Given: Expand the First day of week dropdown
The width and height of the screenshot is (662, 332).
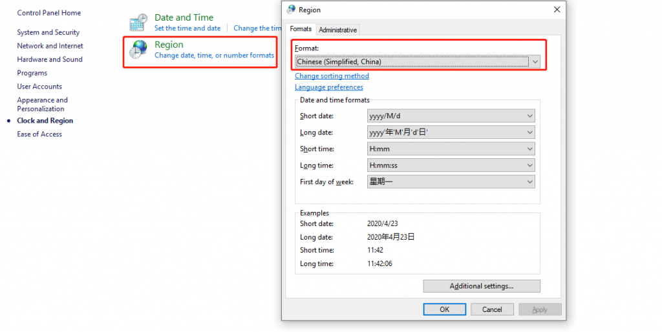Looking at the screenshot, I should click(x=451, y=182).
